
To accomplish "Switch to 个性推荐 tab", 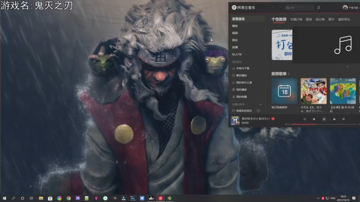I will pyautogui.click(x=279, y=19).
